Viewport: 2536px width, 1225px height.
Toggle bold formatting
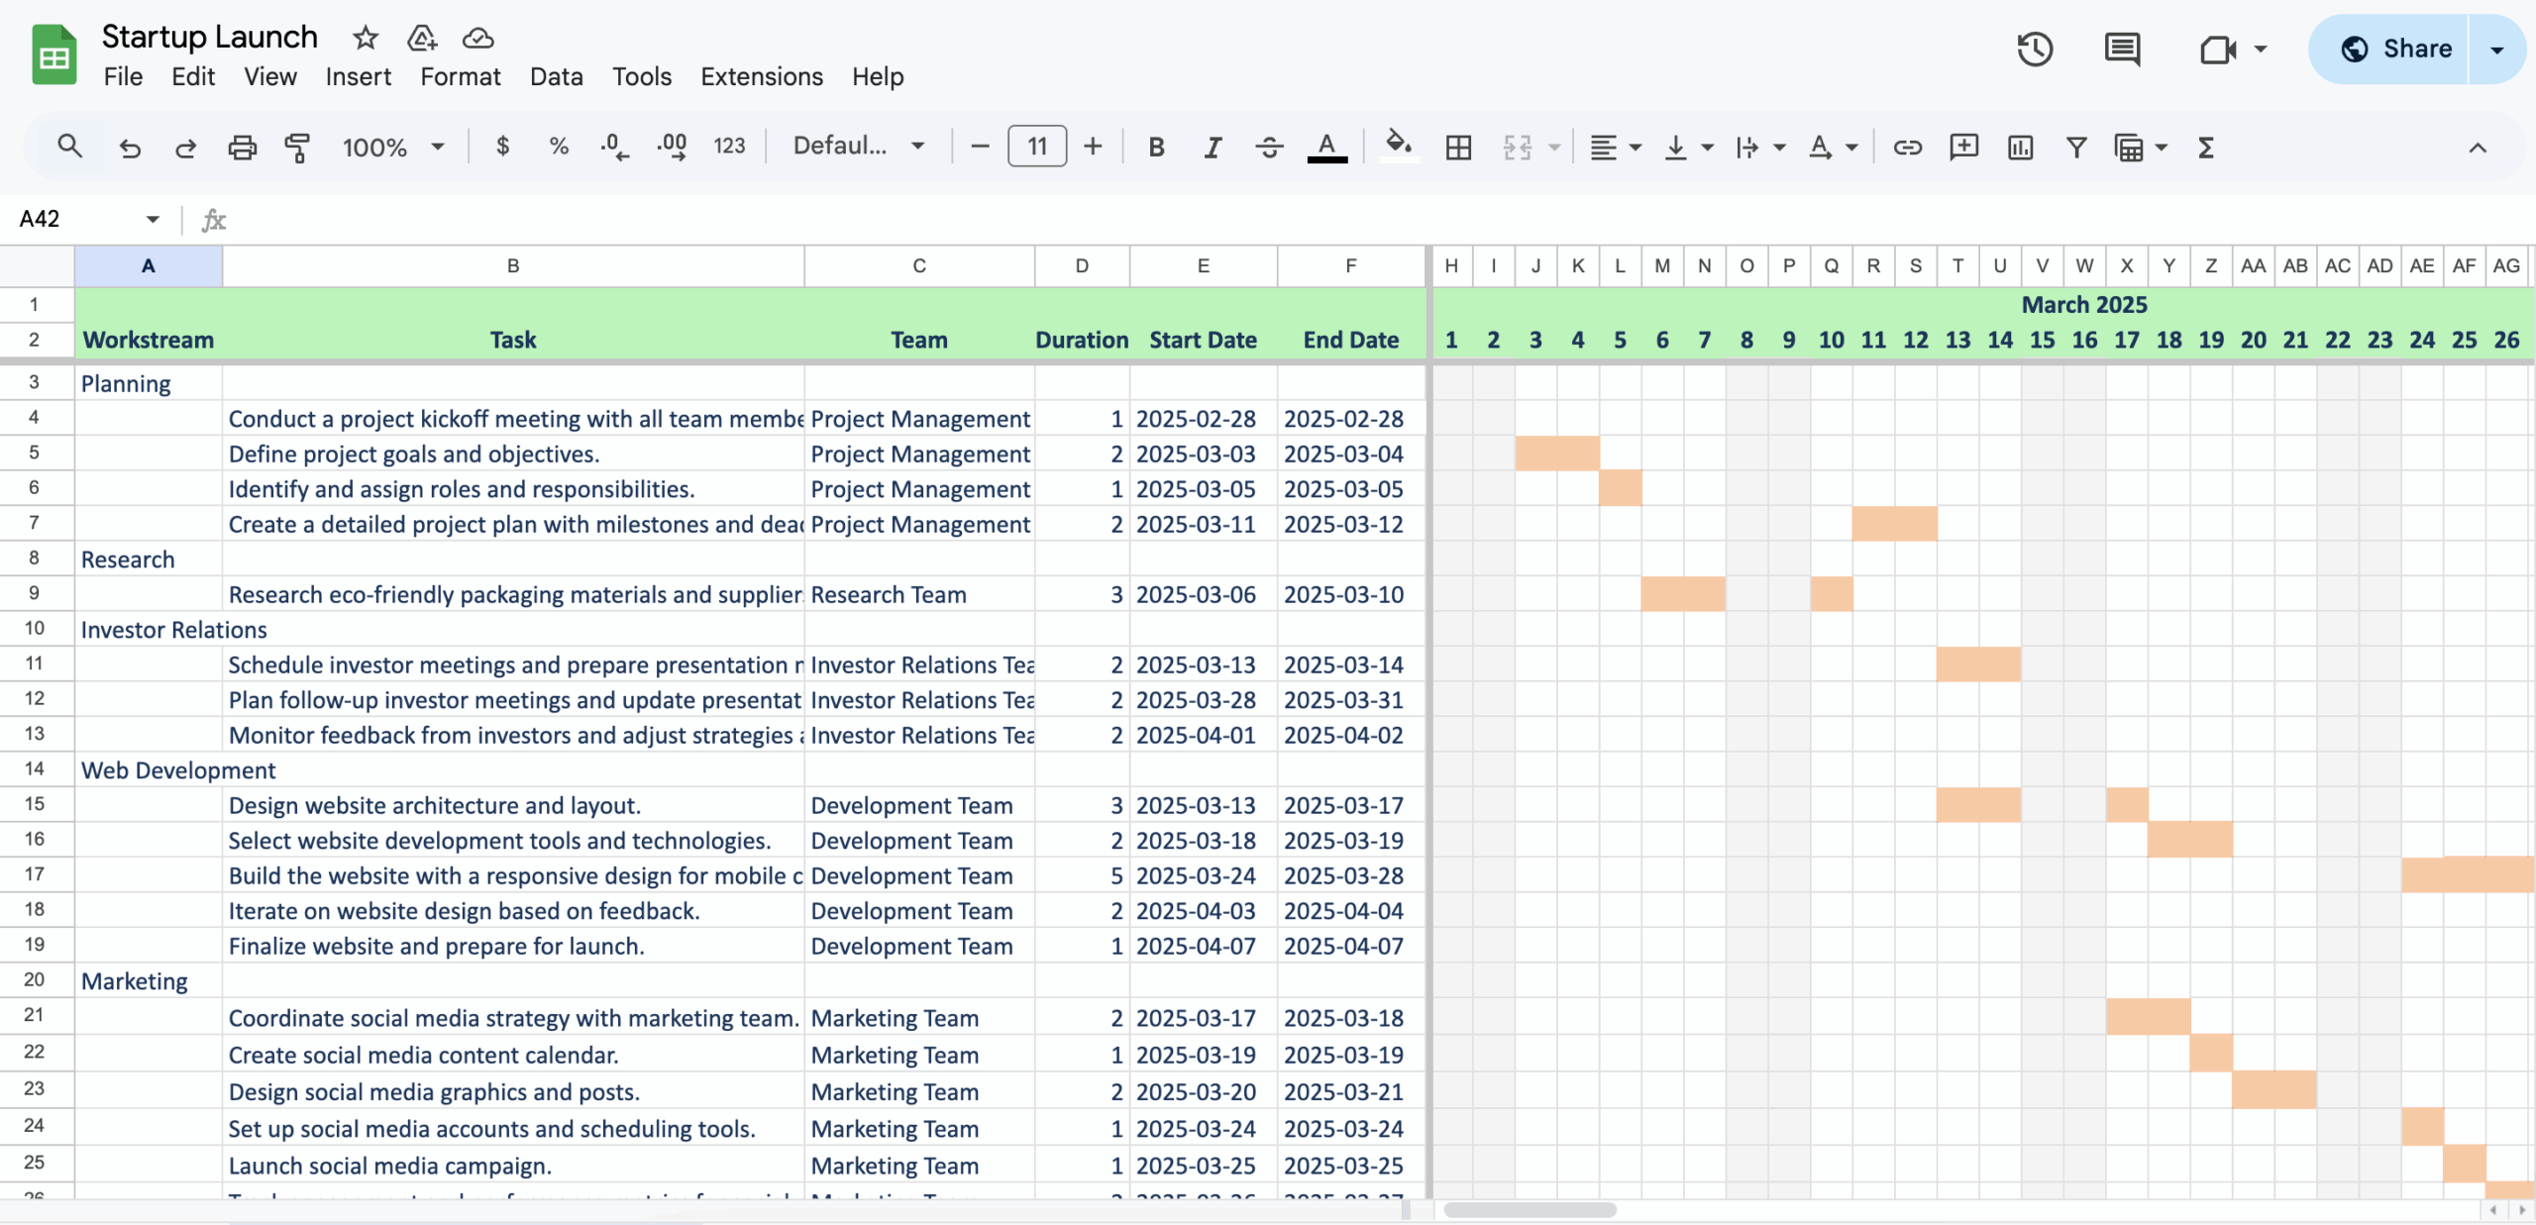[1155, 147]
